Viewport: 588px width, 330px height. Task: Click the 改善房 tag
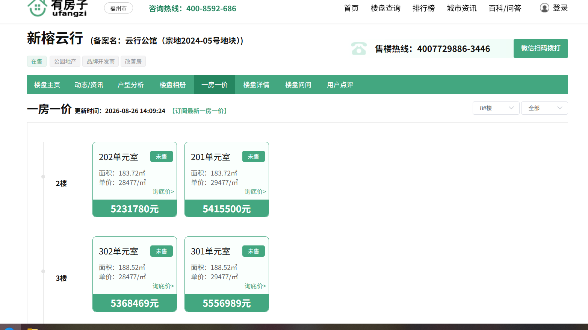[x=133, y=61]
